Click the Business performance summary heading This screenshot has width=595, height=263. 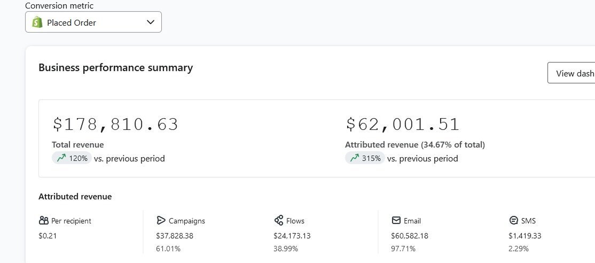[x=116, y=67]
